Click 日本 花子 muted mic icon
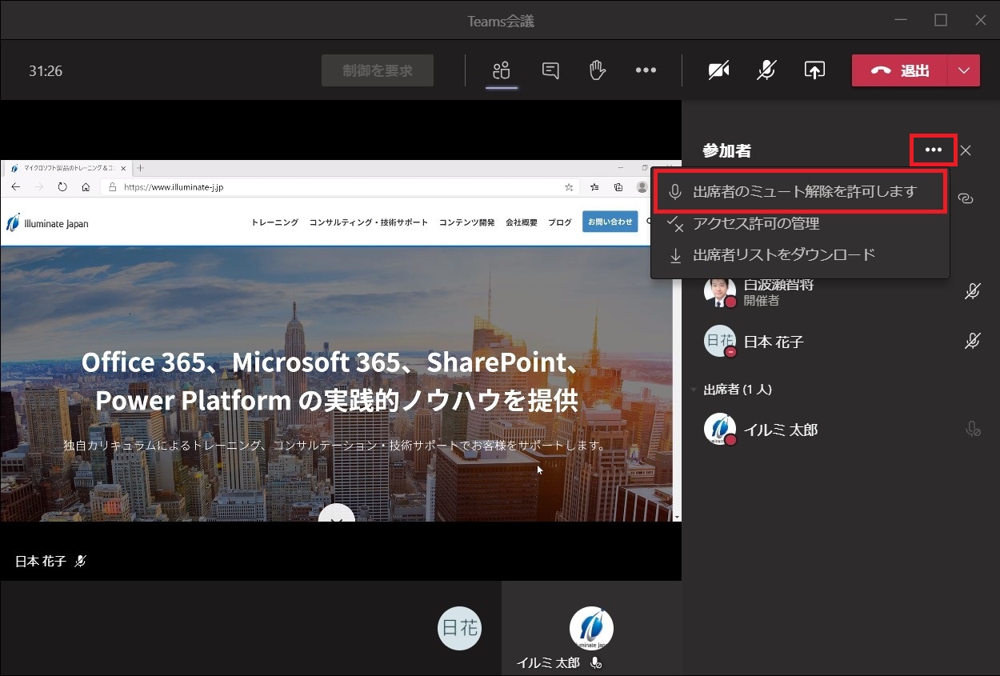This screenshot has height=676, width=1000. point(972,342)
